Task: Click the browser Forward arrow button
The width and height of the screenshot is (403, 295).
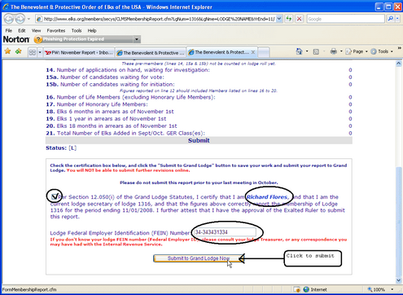Action: [20, 19]
